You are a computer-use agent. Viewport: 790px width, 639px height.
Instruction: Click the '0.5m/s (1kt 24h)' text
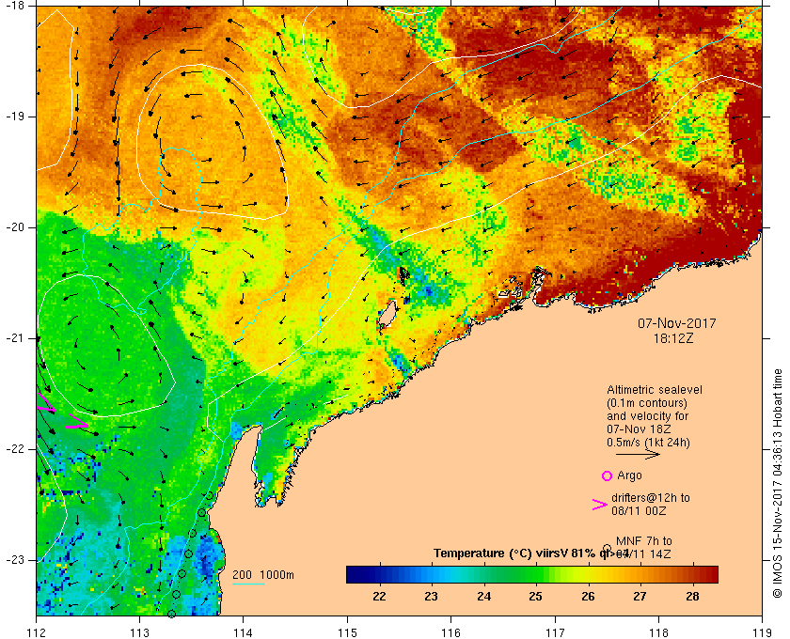(648, 443)
